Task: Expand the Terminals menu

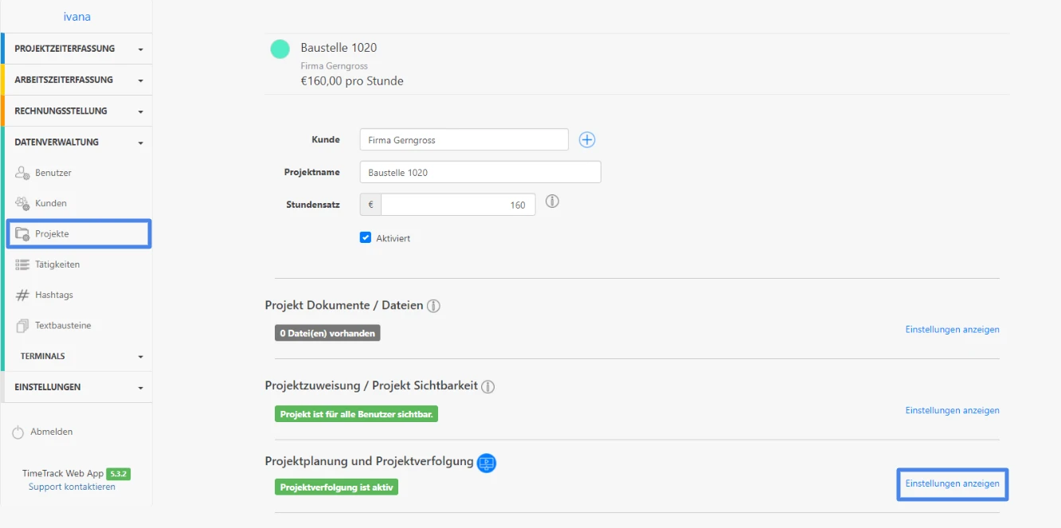Action: (76, 356)
